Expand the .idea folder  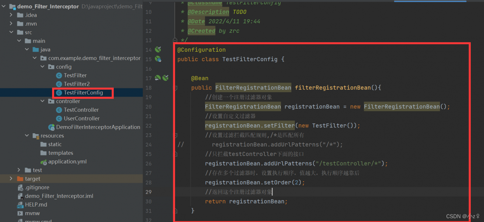pos(11,15)
